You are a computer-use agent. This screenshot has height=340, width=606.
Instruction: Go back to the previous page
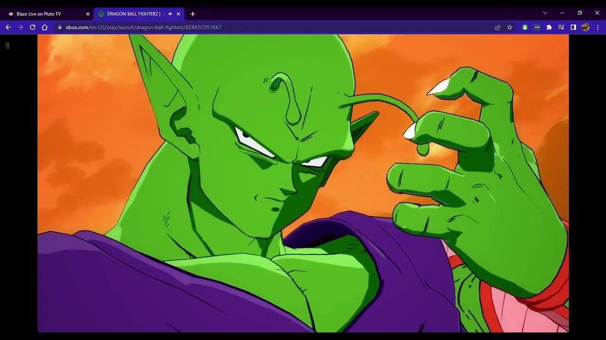tap(8, 27)
